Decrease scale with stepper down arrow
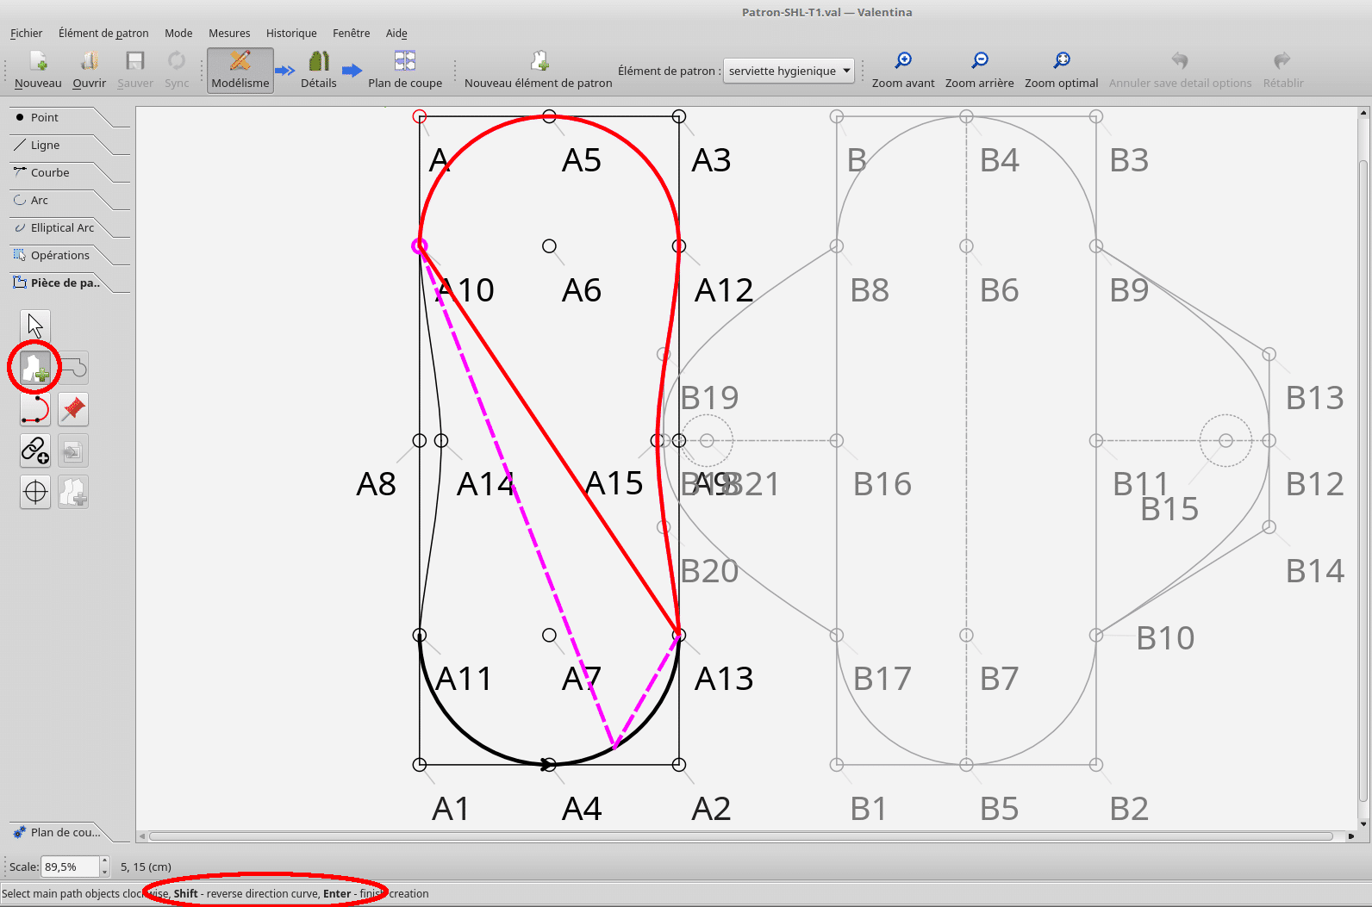The width and height of the screenshot is (1372, 907). pos(105,872)
